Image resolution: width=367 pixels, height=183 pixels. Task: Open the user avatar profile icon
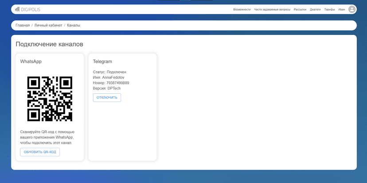pyautogui.click(x=352, y=9)
